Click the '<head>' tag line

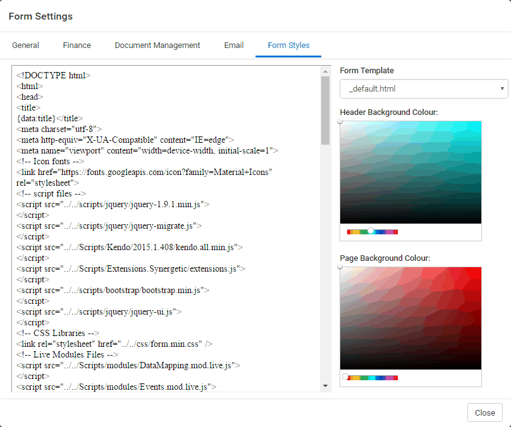point(30,97)
